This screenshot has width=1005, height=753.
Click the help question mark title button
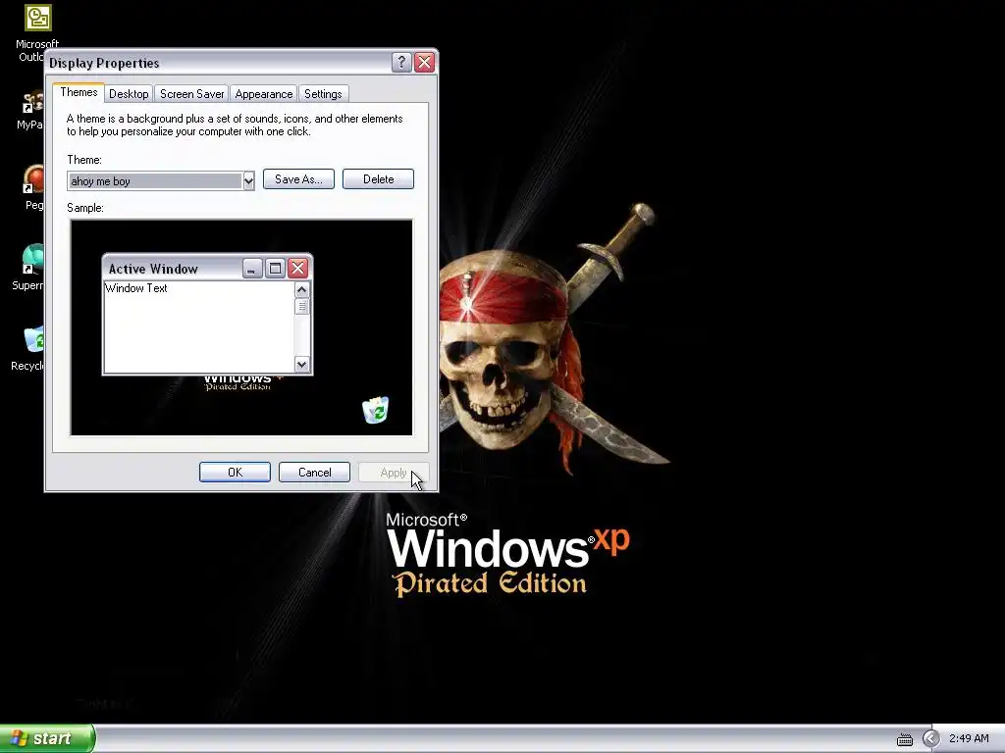(401, 62)
